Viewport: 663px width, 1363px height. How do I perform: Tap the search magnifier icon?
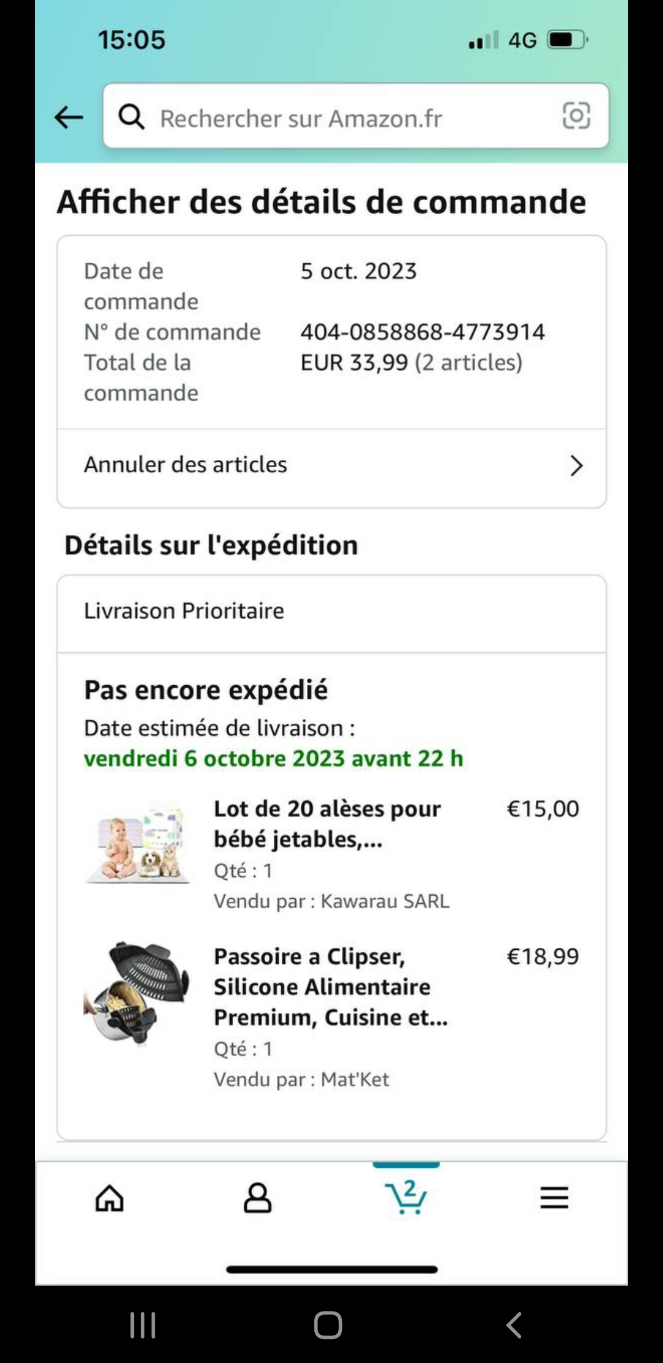coord(131,117)
